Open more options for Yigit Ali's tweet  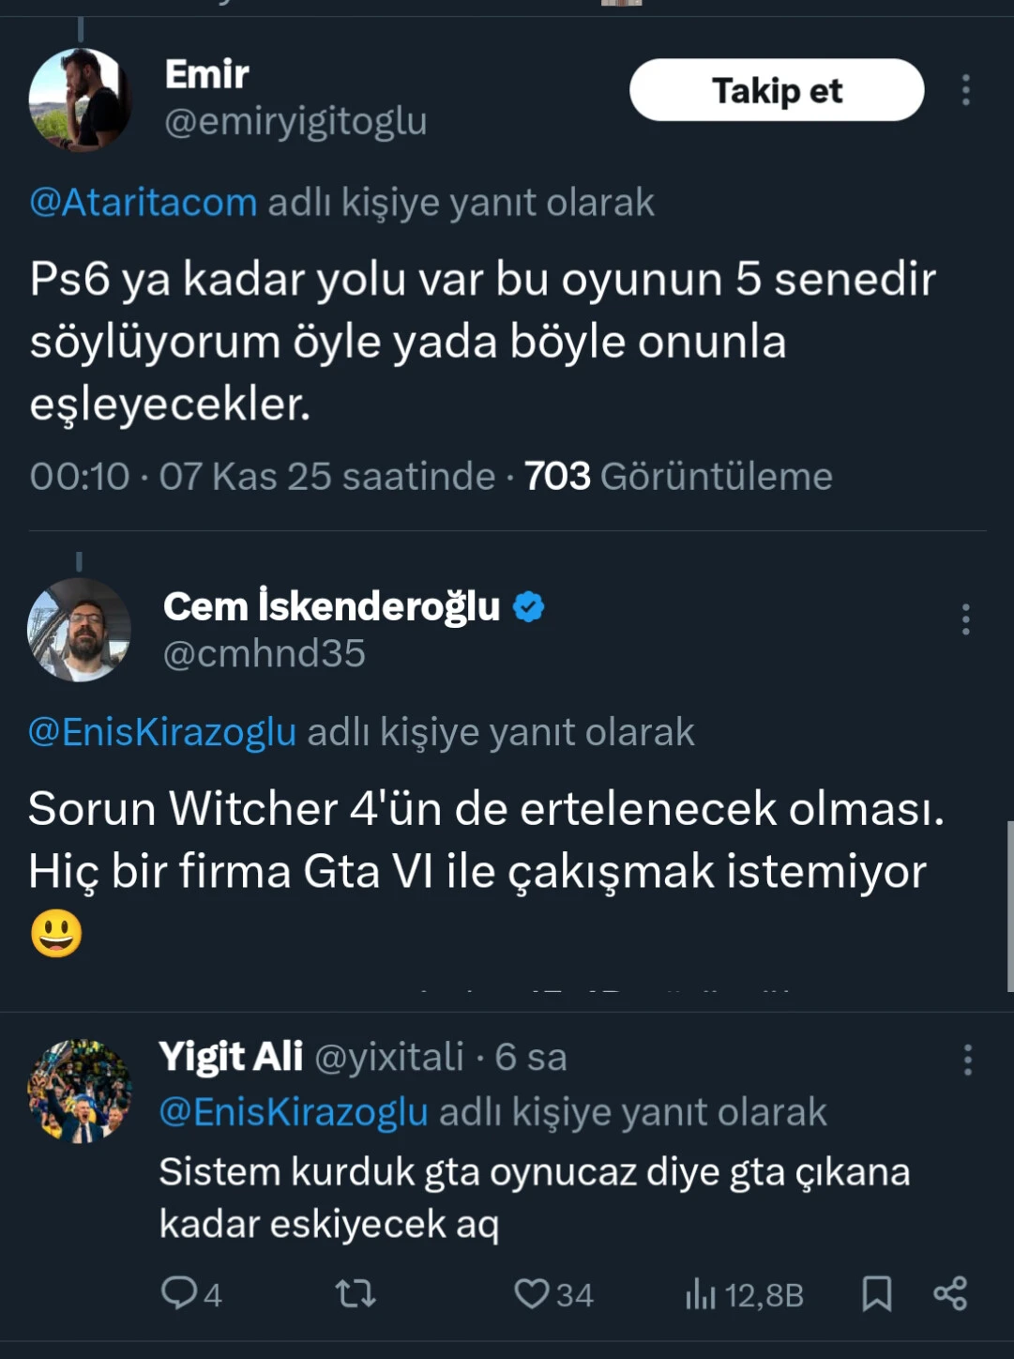967,1060
